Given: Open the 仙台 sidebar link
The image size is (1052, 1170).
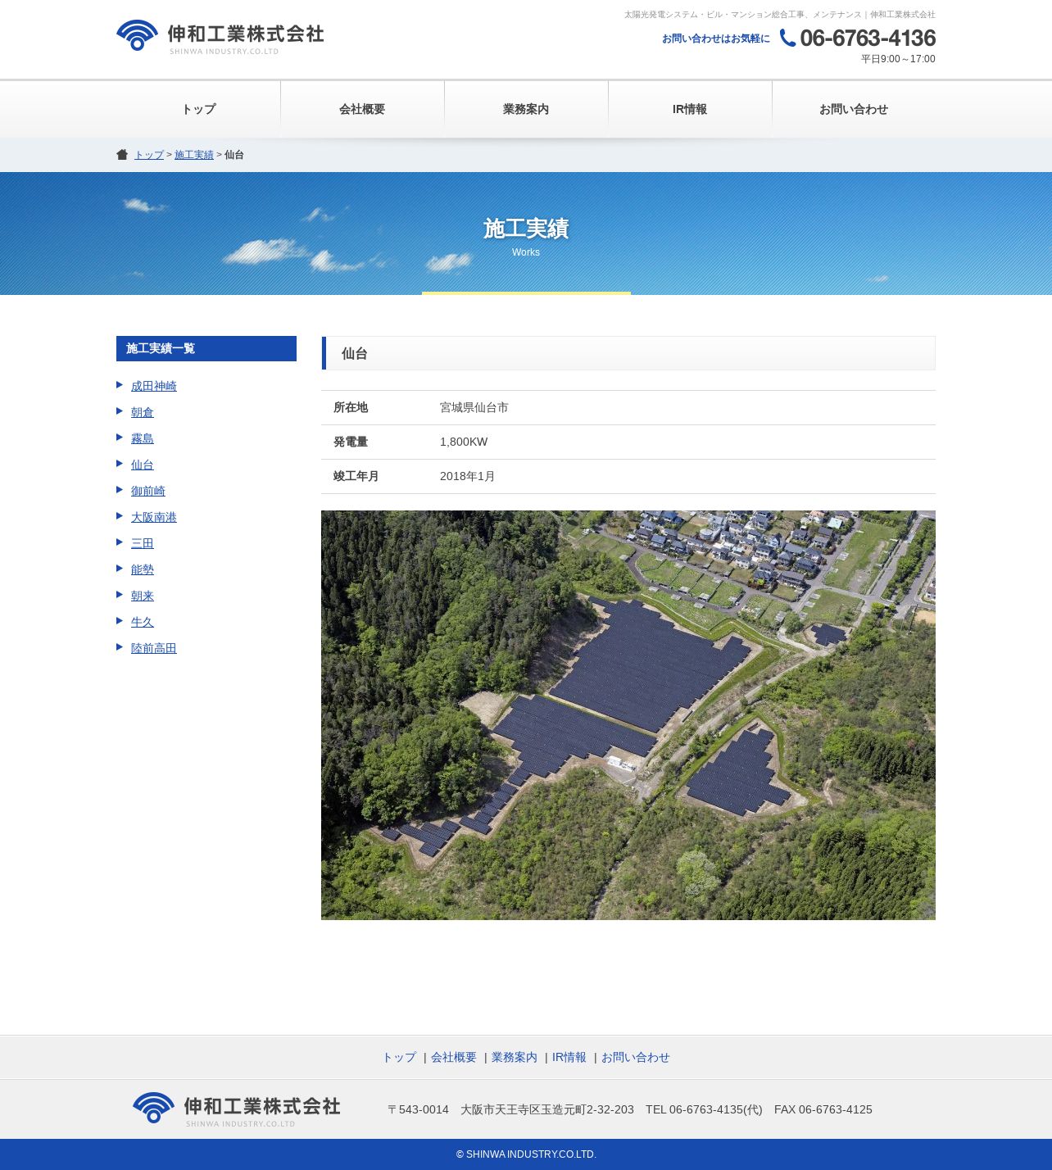Looking at the screenshot, I should [x=143, y=465].
